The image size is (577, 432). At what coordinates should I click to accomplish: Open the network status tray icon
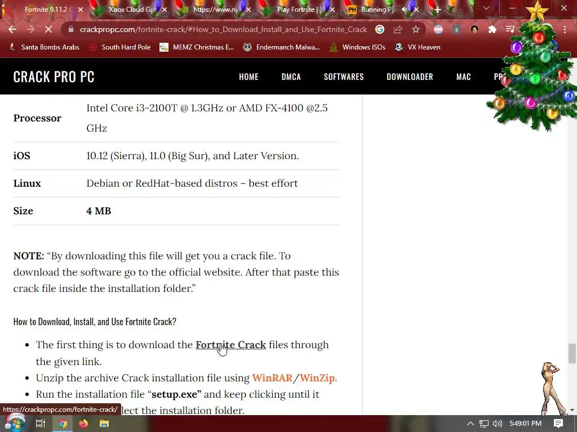(484, 424)
